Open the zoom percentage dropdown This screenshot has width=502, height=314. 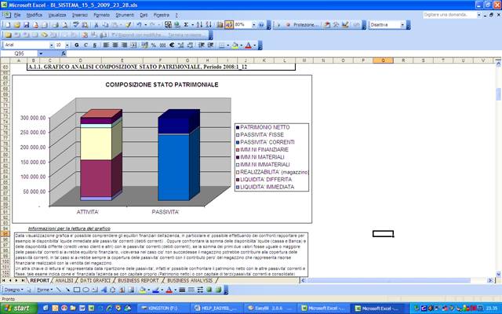tap(253, 24)
